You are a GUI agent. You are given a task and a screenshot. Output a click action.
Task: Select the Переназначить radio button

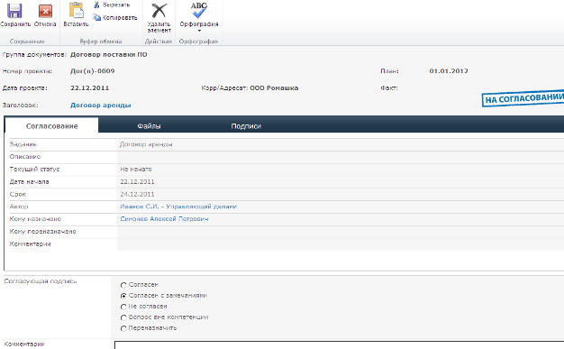click(123, 328)
